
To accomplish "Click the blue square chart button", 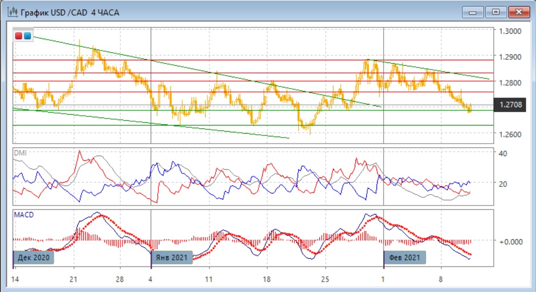I will (27, 36).
